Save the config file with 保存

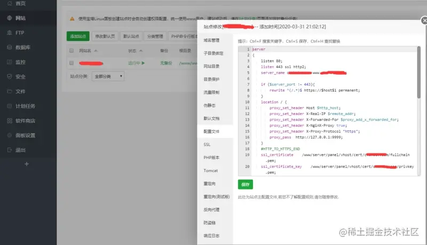tap(246, 184)
